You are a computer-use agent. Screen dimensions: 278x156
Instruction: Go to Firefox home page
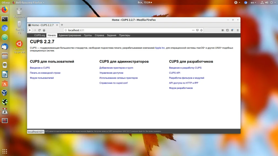44,30
